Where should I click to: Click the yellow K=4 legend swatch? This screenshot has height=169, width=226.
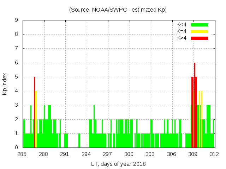coord(199,31)
